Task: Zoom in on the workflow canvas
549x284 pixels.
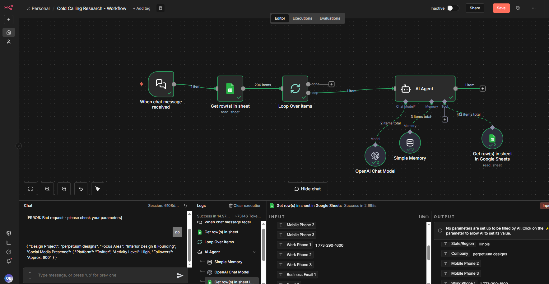Action: pos(47,189)
